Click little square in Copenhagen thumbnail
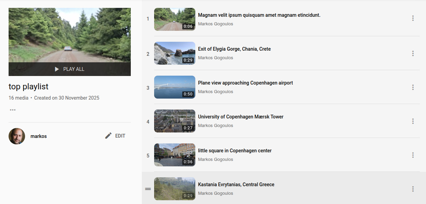This screenshot has width=426, height=204. (174, 155)
